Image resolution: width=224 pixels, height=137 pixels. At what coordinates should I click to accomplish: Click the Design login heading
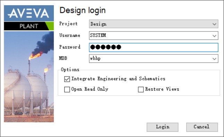pos(82,10)
